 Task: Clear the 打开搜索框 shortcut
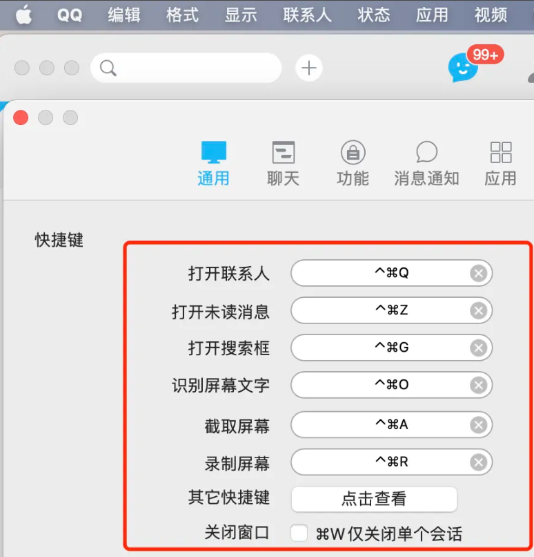(x=479, y=348)
